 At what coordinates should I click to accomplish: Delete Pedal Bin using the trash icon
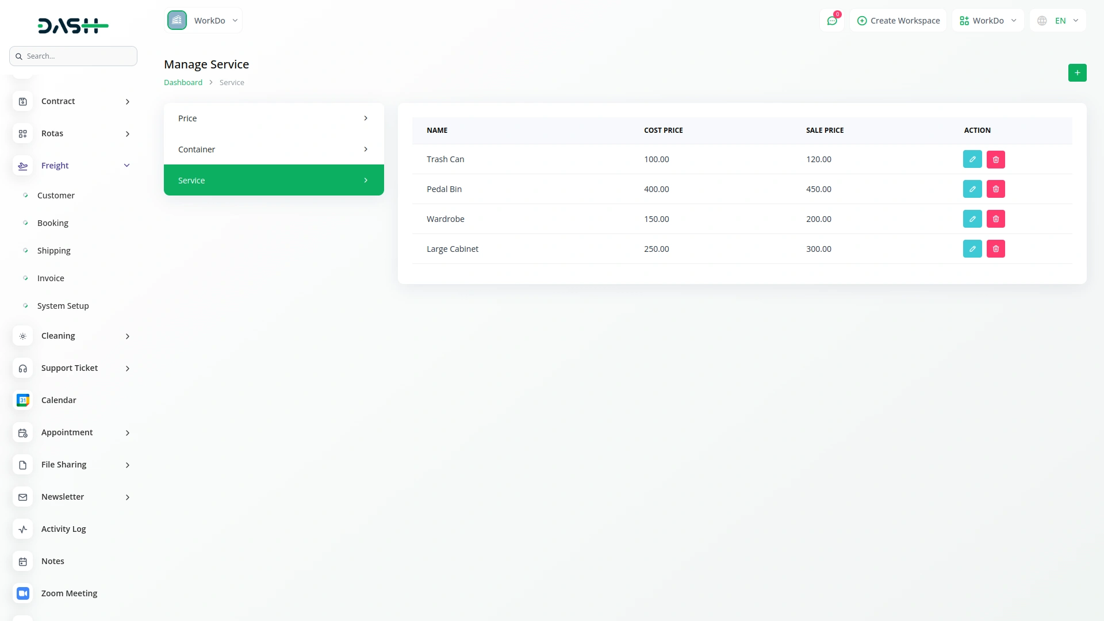click(x=996, y=189)
